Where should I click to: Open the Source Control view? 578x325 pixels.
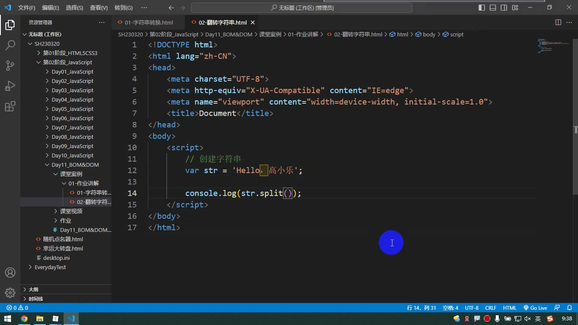10,65
